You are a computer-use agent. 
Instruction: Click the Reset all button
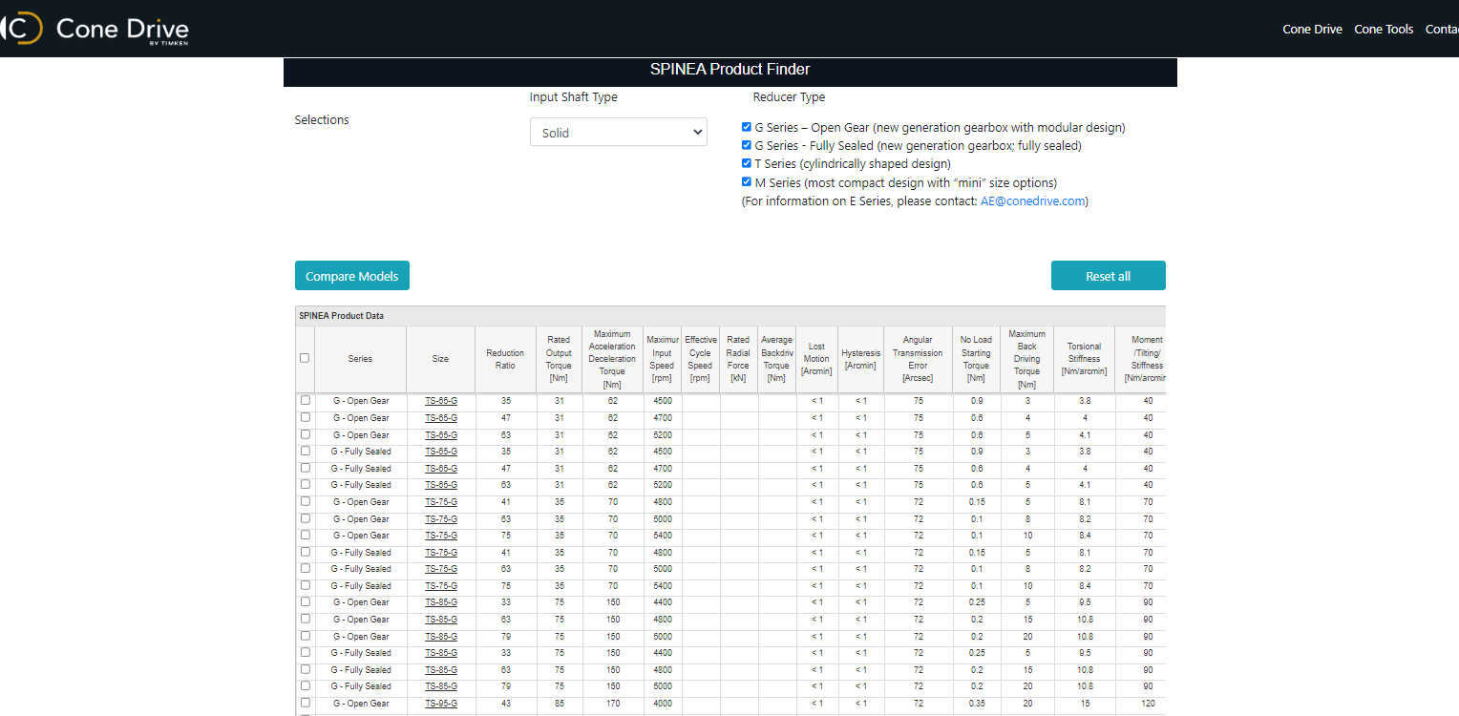(1108, 276)
